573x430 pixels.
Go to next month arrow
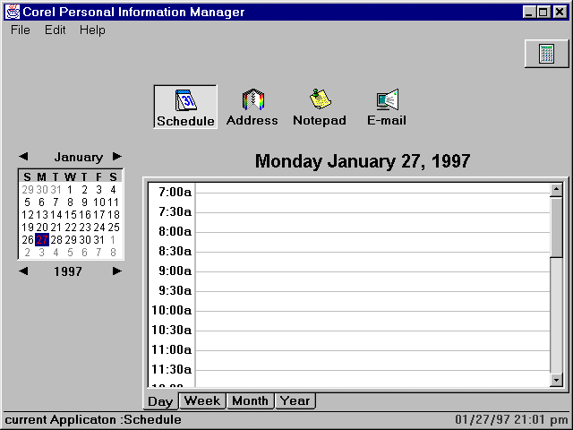pos(117,157)
